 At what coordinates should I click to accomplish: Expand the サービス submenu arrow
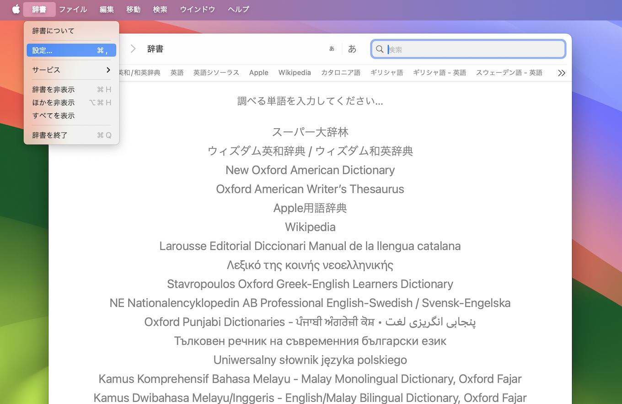[x=108, y=70]
